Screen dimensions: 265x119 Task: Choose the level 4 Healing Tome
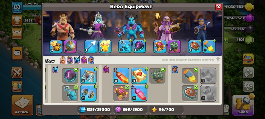tap(139, 76)
